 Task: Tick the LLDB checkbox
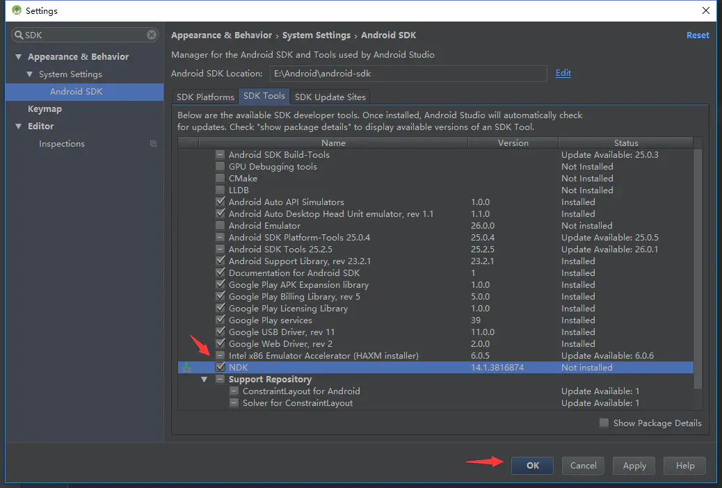click(220, 190)
